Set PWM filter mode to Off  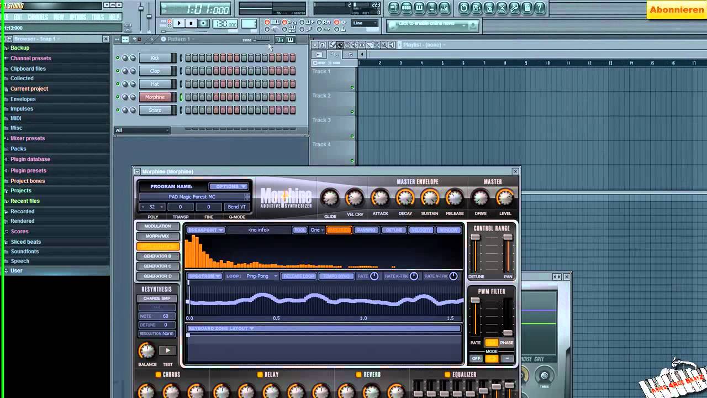click(476, 358)
